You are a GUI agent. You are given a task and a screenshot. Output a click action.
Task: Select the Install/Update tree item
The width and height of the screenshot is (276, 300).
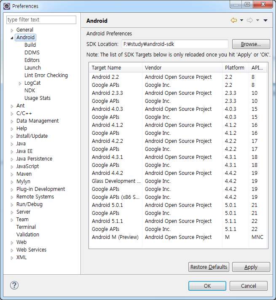32,136
